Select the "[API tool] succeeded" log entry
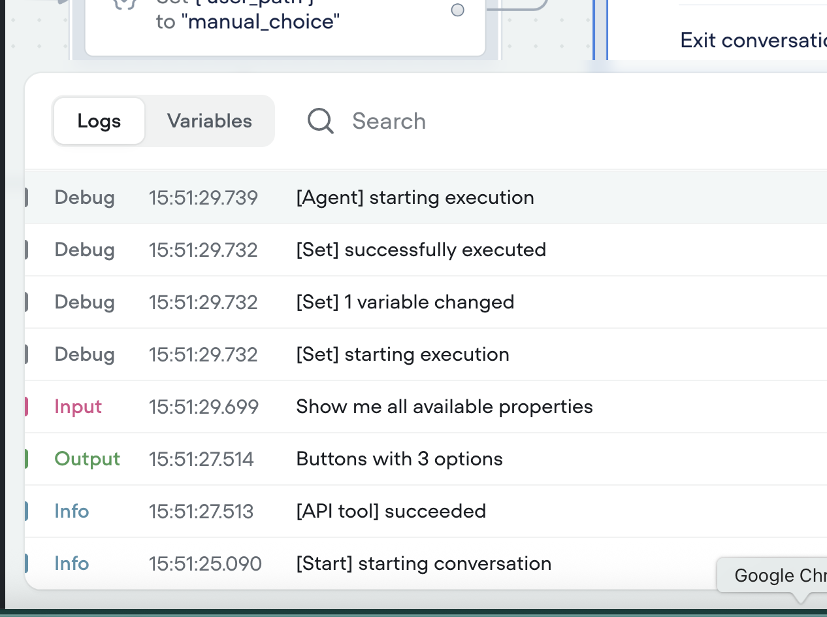 pyautogui.click(x=391, y=511)
